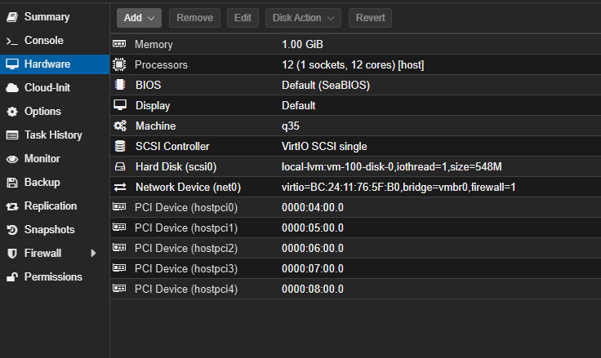This screenshot has height=358, width=601.
Task: Open the Console tab
Action: pos(43,41)
